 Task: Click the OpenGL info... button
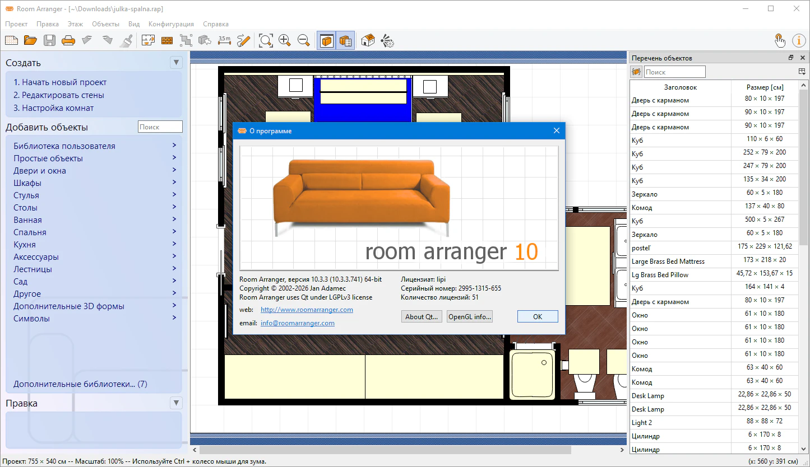pos(470,316)
